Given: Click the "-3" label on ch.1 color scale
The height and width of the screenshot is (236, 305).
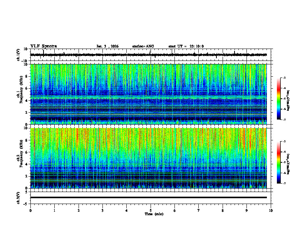Looking at the screenshot, I should (x=284, y=78).
